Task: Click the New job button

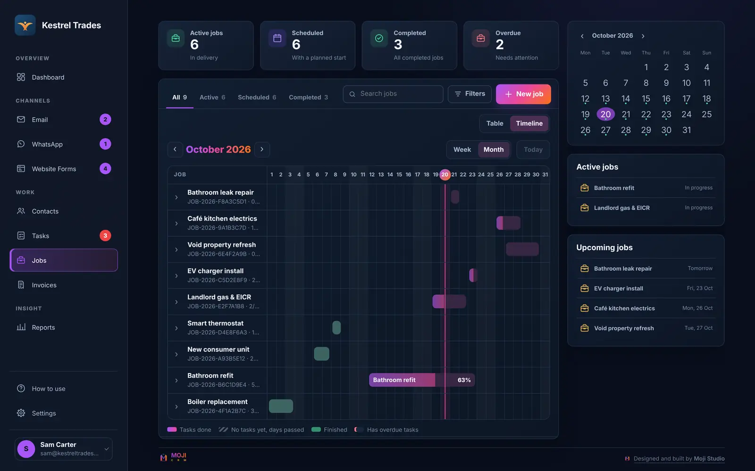Action: (x=523, y=94)
